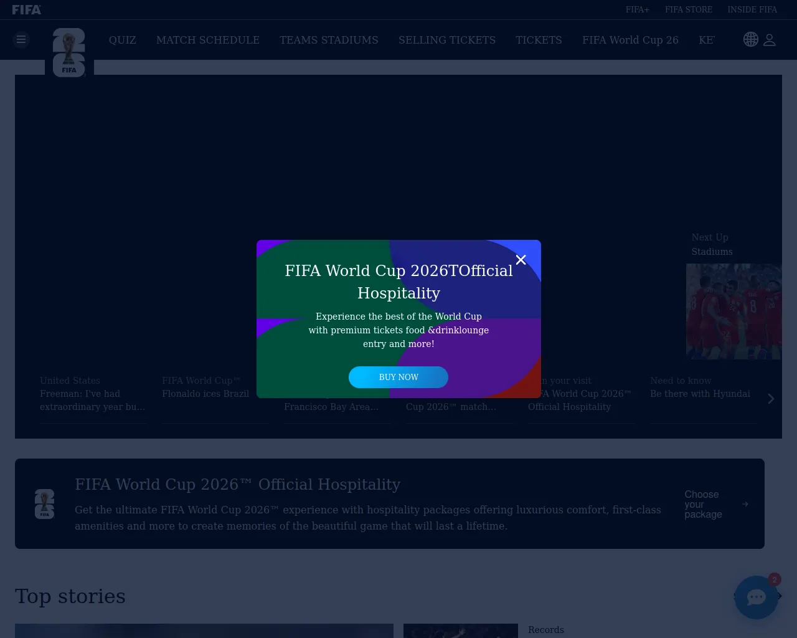Screen dimensions: 797x638
Task: Open the QUIZ menu item
Action: click(123, 40)
